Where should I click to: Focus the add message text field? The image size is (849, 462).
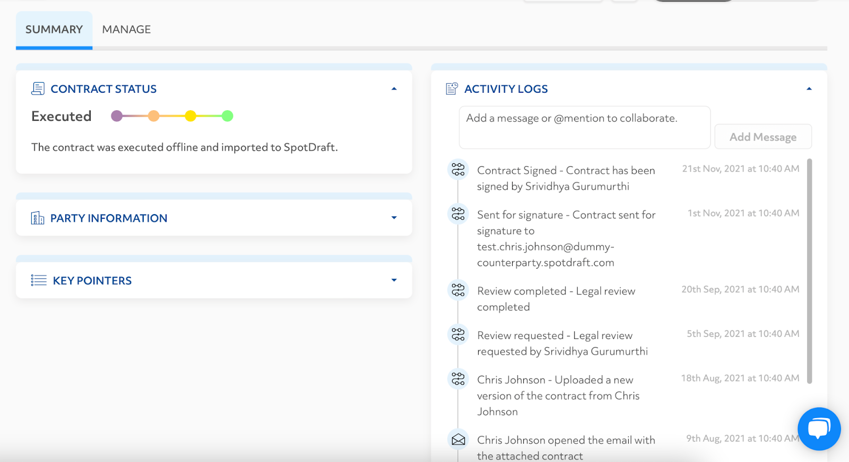[x=584, y=127]
